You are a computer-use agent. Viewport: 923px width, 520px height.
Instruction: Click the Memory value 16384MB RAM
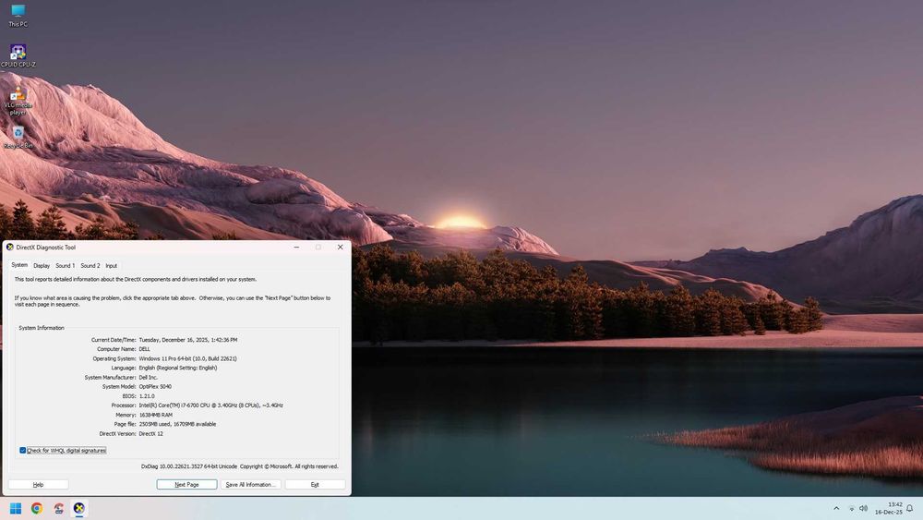155,416
